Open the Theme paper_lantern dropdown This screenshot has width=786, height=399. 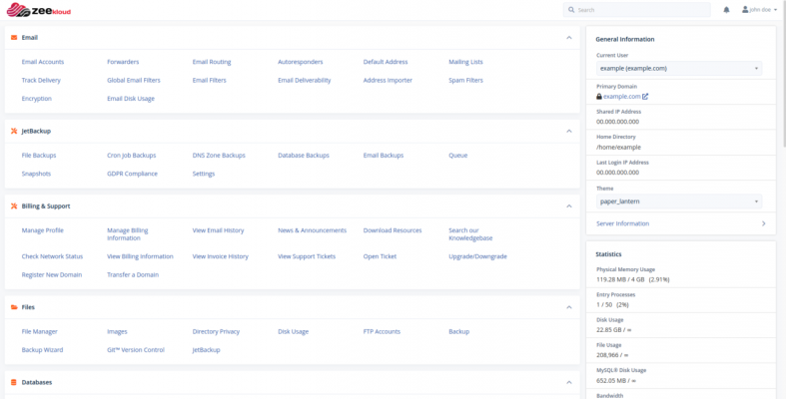679,200
